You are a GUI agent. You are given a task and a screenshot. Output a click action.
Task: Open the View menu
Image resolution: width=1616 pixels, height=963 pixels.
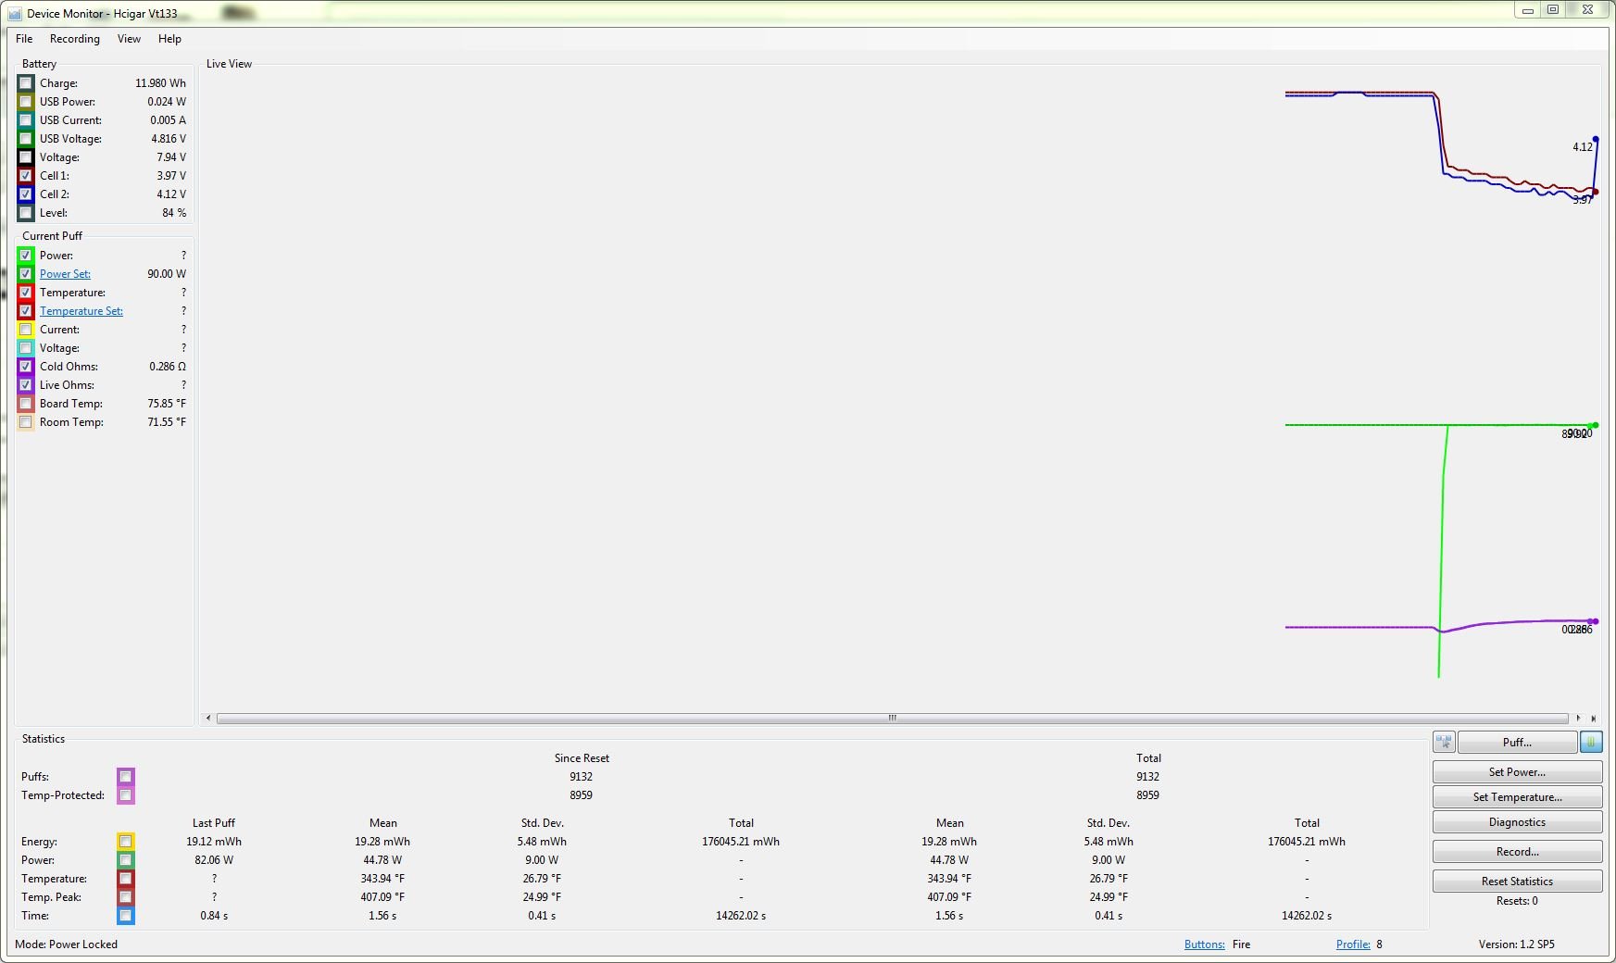(129, 39)
